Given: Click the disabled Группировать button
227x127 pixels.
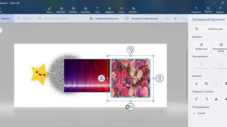Looking at the screenshot, I should [201, 66].
